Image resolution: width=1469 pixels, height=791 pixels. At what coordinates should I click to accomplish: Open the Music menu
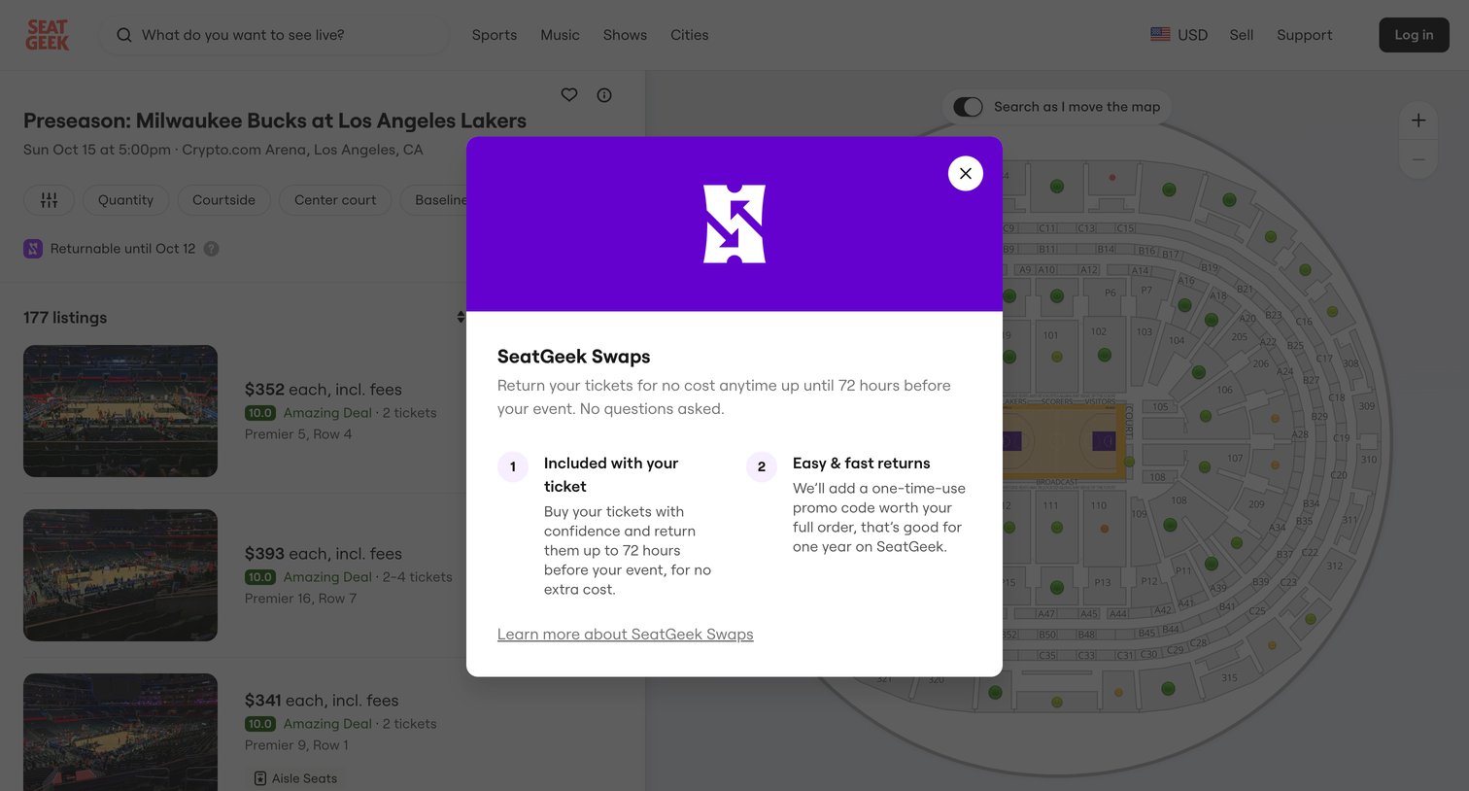click(560, 35)
